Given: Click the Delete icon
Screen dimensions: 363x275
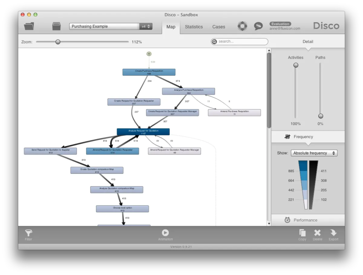Looking at the screenshot, I should click(317, 233).
